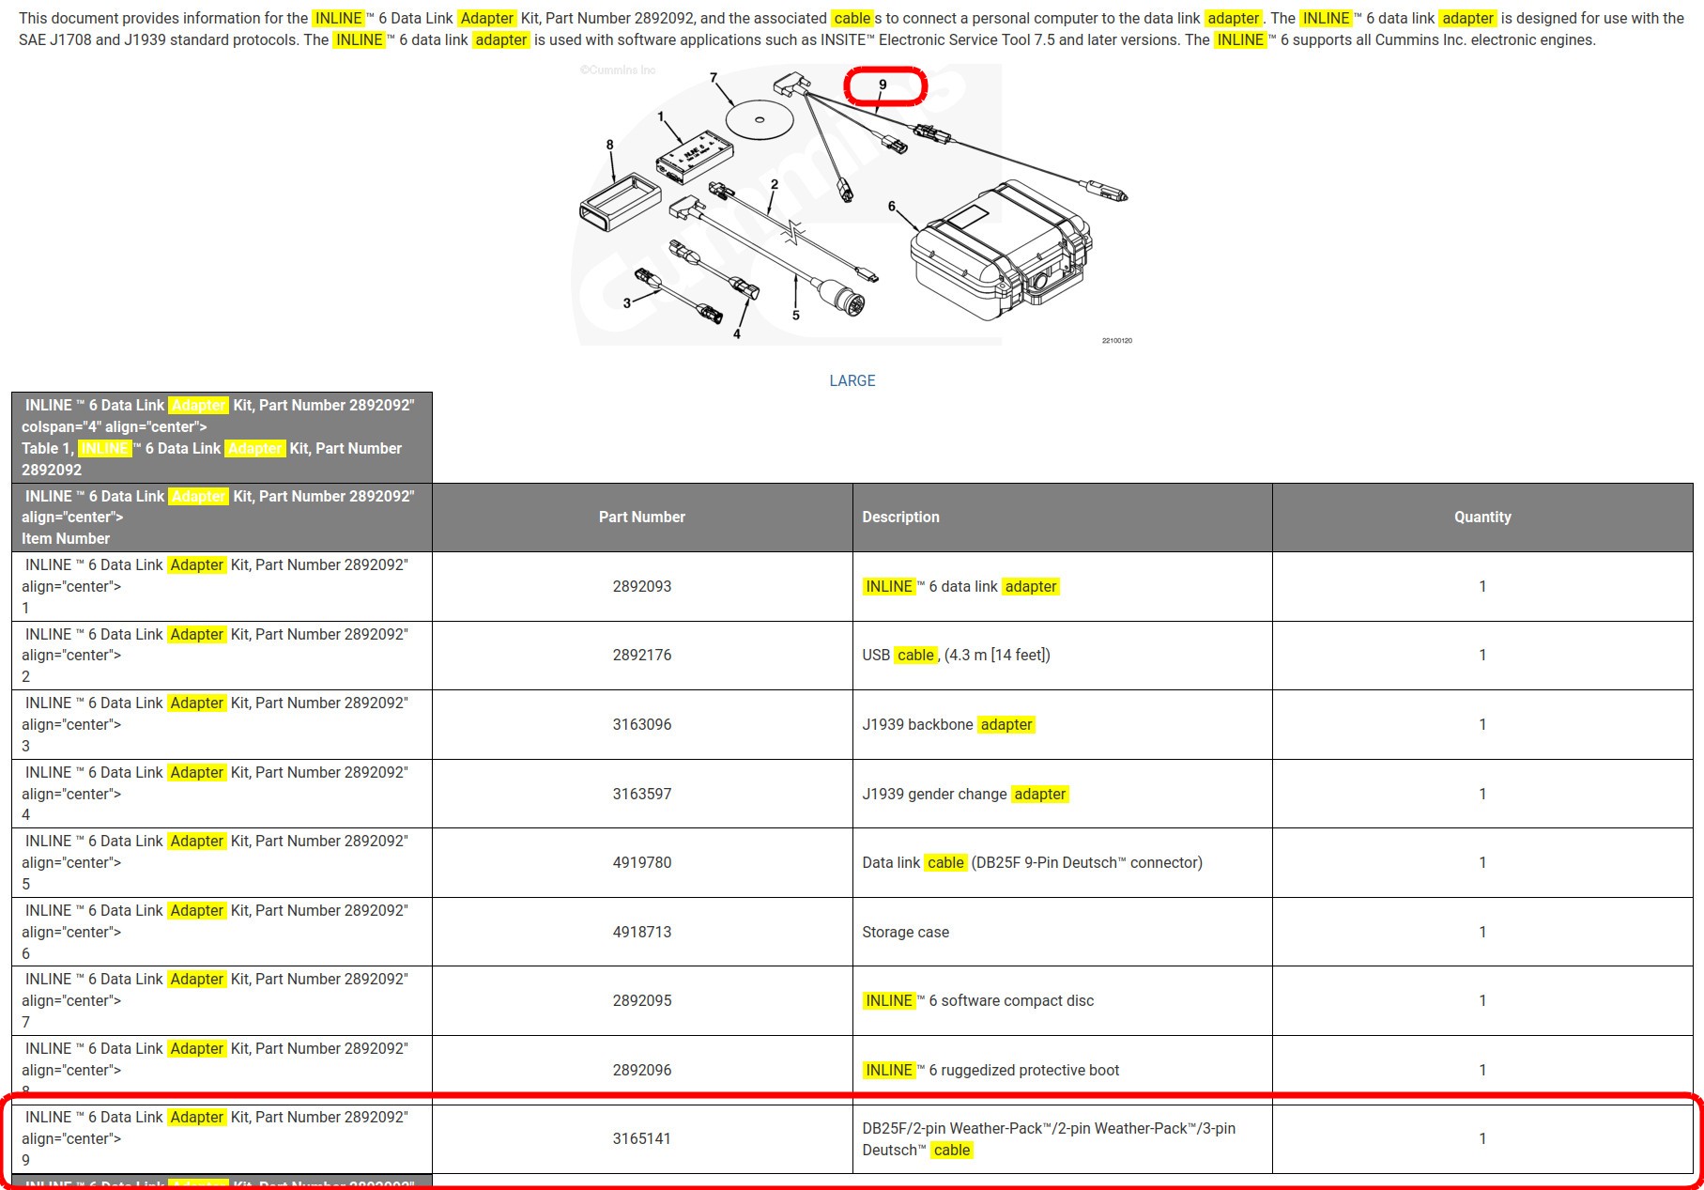Viewport: 1704px width, 1190px height.
Task: Select part number 2892093 cell
Action: (x=642, y=586)
